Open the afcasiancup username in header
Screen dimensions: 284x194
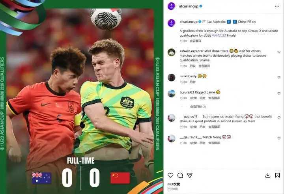189,6
